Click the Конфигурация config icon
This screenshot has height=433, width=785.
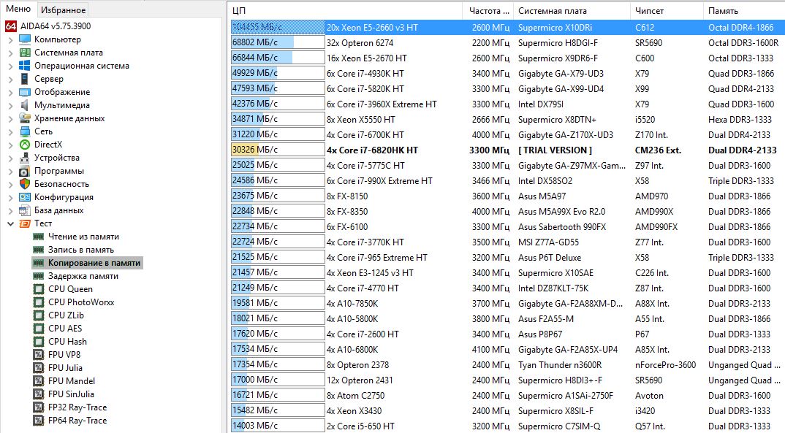(x=25, y=197)
